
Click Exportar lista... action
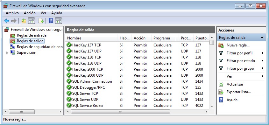239,92
